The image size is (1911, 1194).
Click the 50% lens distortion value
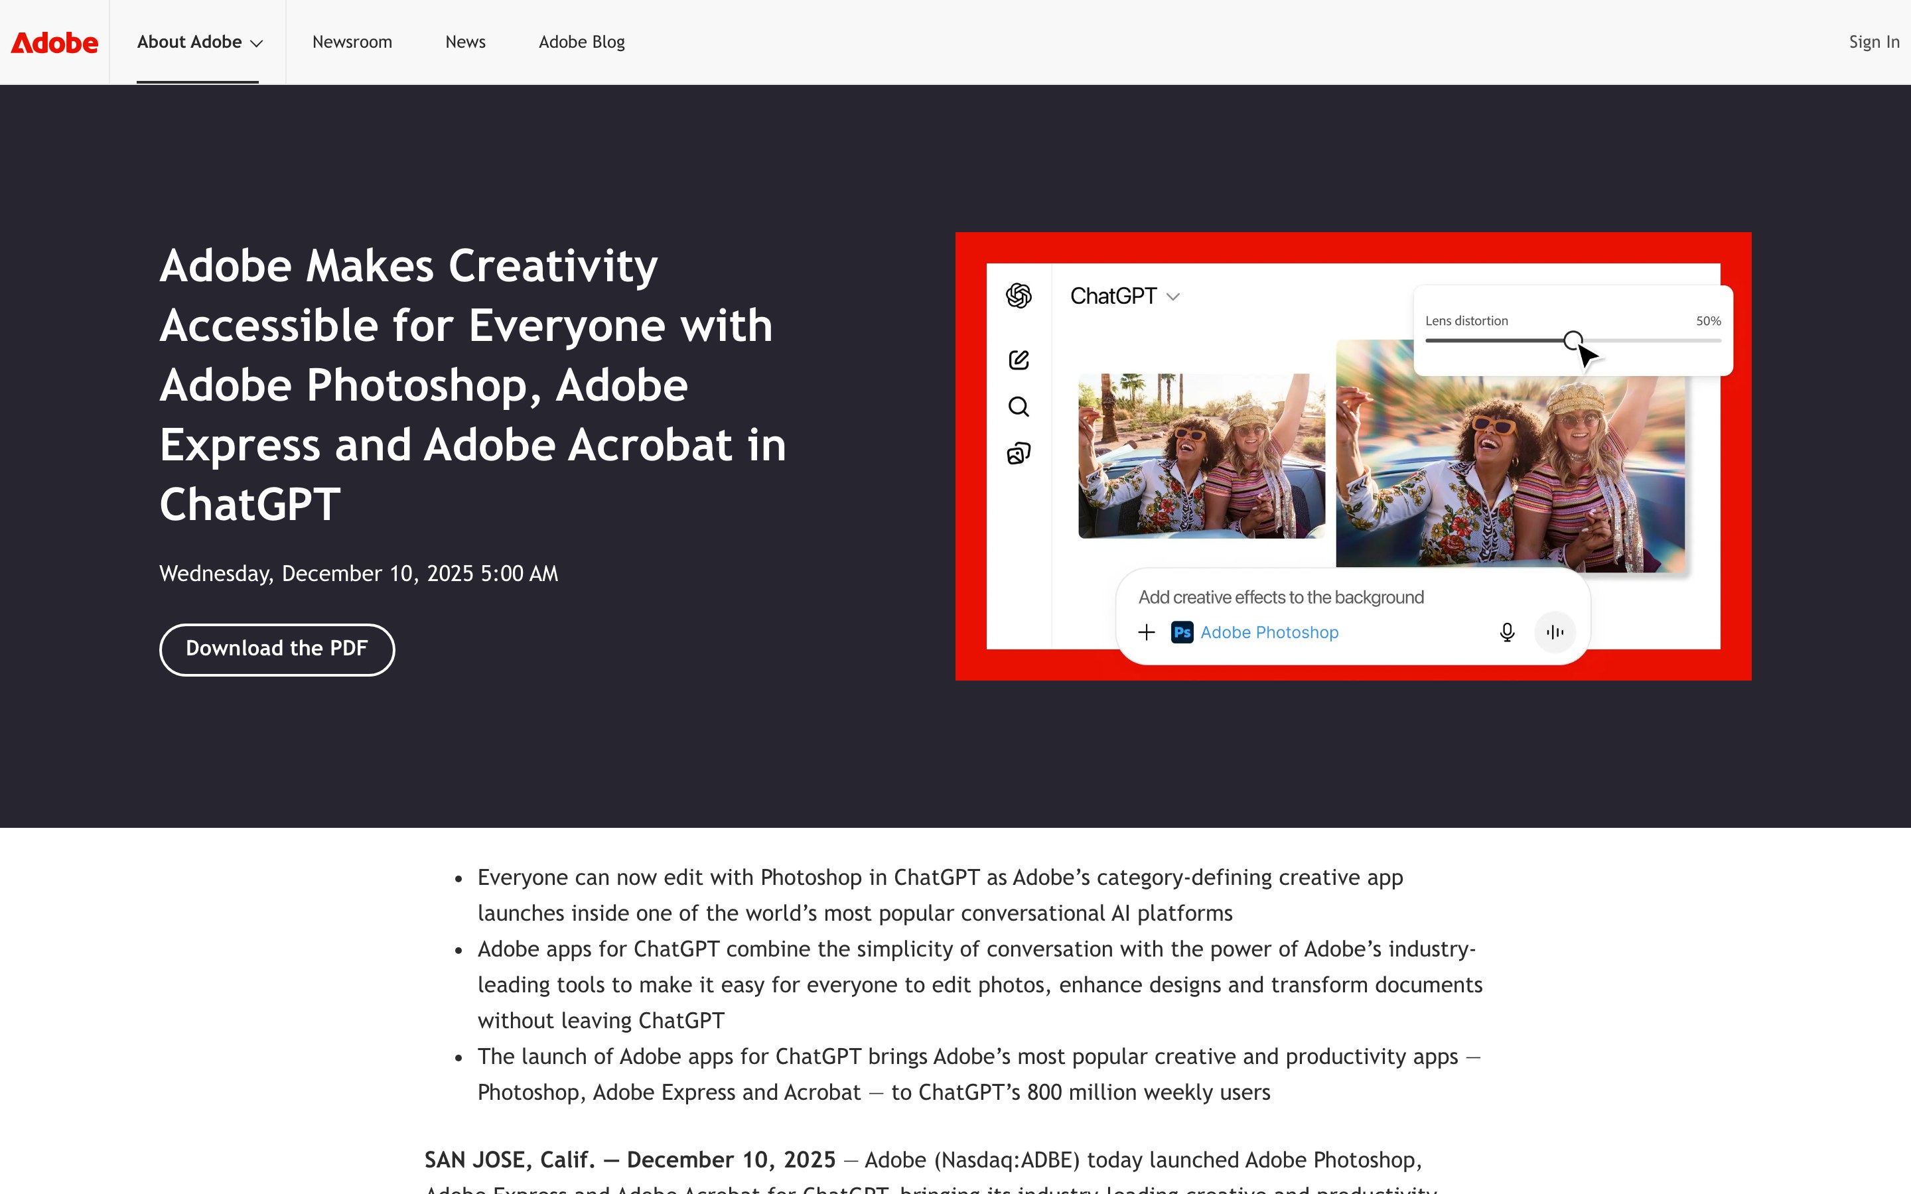(x=1708, y=320)
